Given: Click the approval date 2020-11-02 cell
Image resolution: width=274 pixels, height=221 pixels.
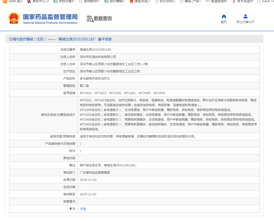Looking at the screenshot, I should click(x=88, y=180).
